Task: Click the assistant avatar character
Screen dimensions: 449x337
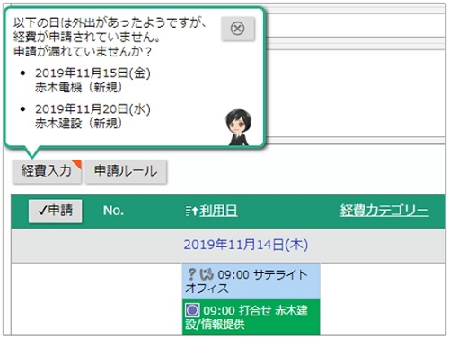Action: (238, 127)
